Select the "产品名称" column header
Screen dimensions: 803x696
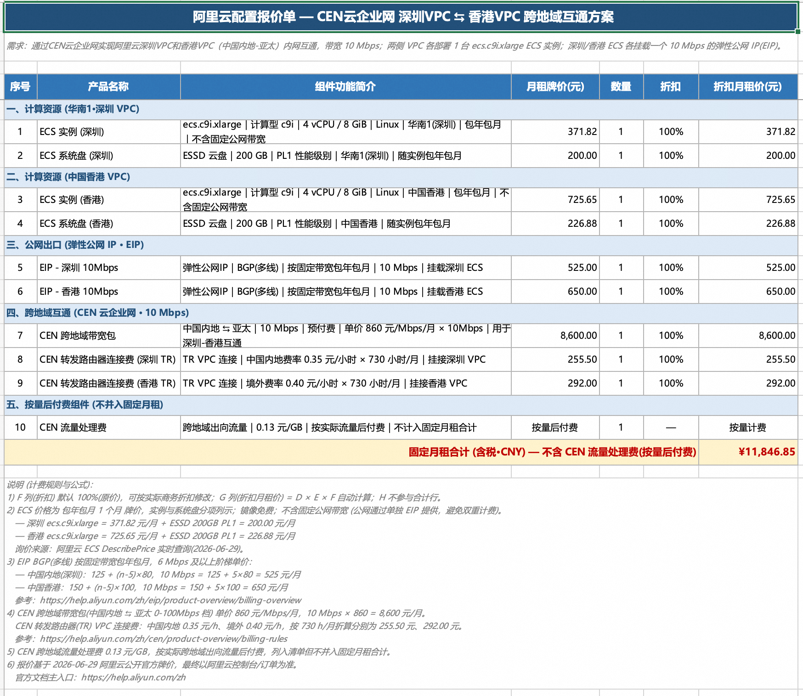[x=108, y=87]
